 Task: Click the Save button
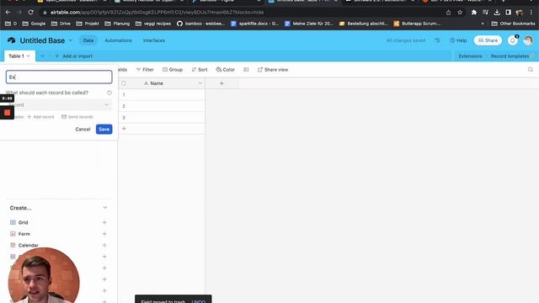pyautogui.click(x=104, y=129)
